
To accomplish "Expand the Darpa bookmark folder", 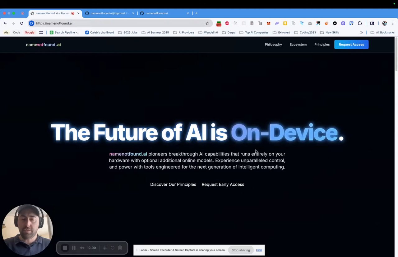I will coord(229,32).
